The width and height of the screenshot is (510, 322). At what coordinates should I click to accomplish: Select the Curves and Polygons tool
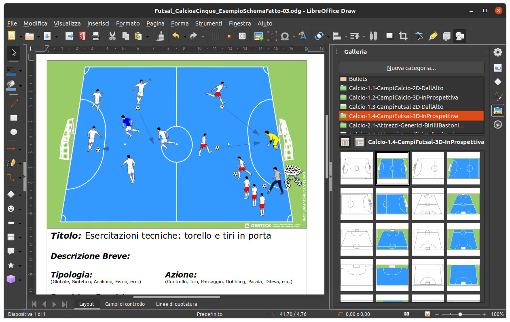pyautogui.click(x=12, y=163)
